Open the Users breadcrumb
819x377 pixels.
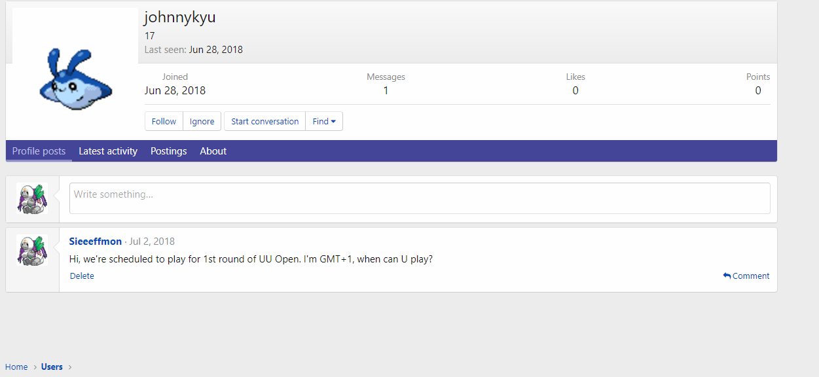(x=52, y=367)
